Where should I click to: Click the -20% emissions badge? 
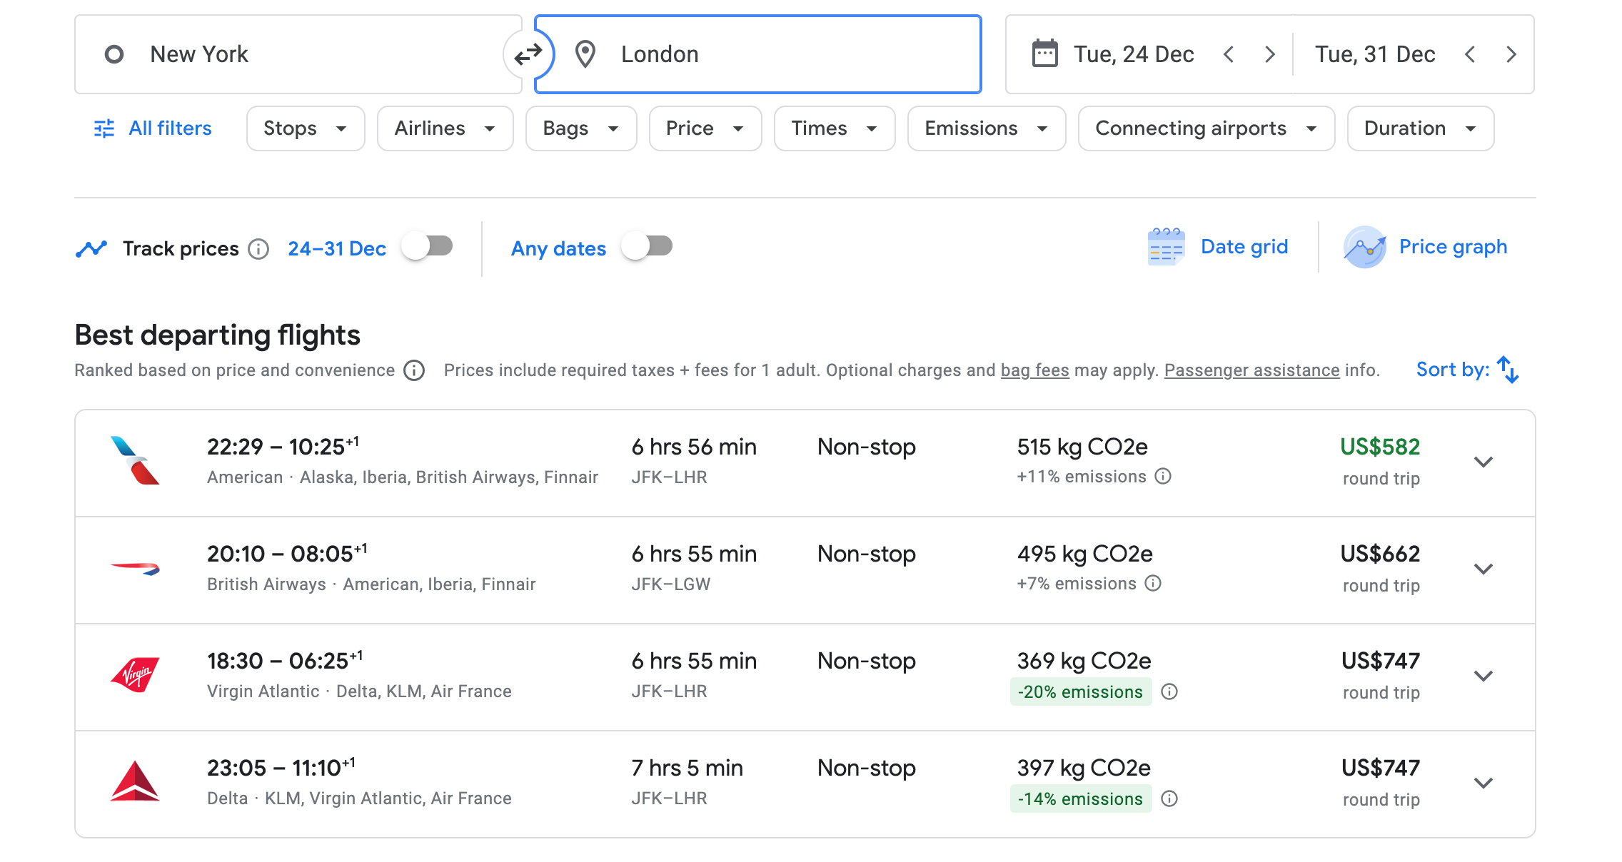pyautogui.click(x=1081, y=691)
